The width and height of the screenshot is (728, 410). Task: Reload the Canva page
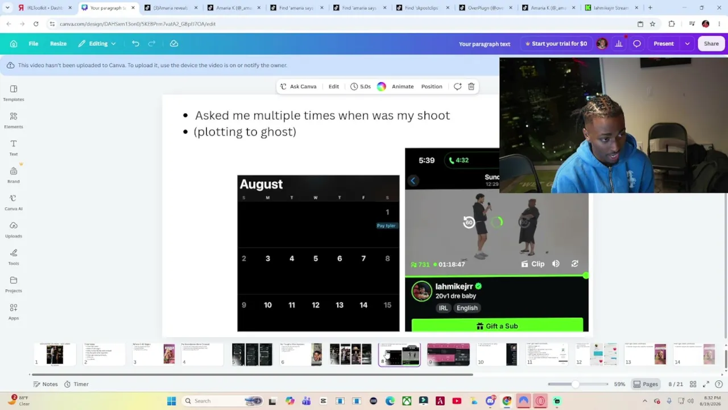(x=36, y=24)
